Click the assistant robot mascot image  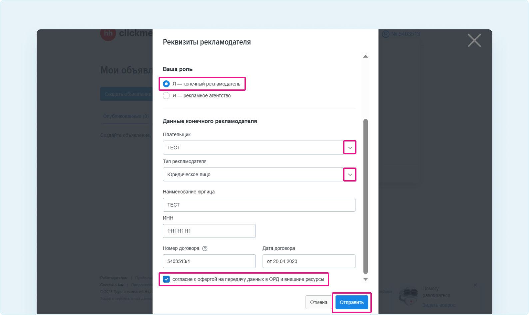coord(408,296)
